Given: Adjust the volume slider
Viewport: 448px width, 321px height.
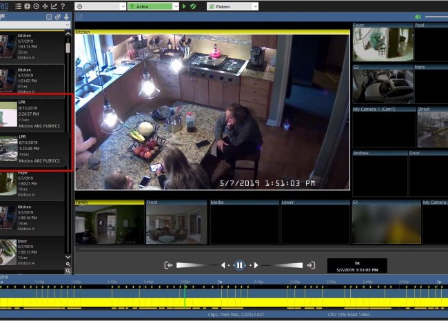Looking at the screenshot, I should tap(436, 17).
